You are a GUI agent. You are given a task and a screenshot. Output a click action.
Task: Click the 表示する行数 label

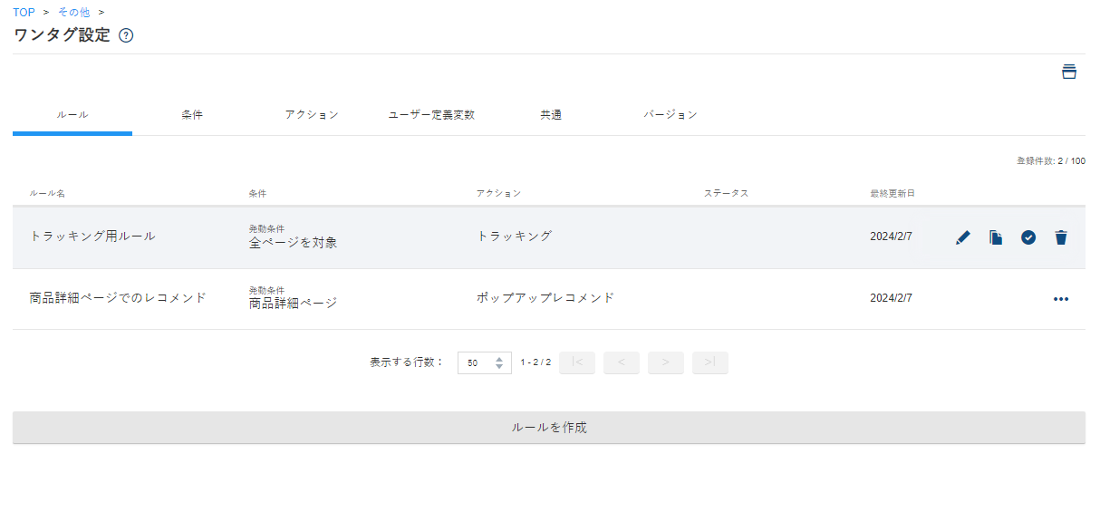point(408,362)
